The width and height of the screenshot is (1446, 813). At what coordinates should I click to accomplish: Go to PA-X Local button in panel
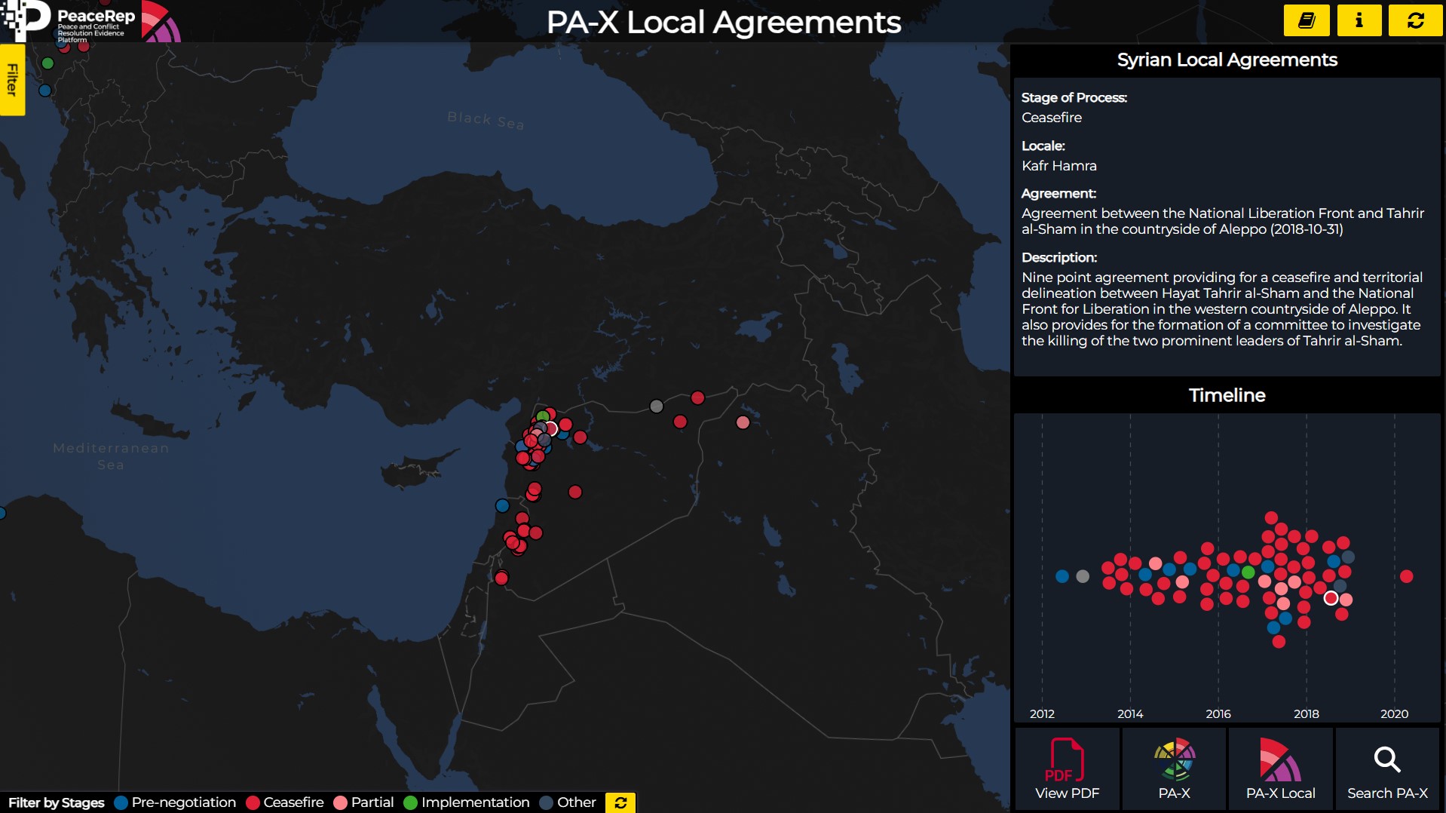coord(1280,769)
